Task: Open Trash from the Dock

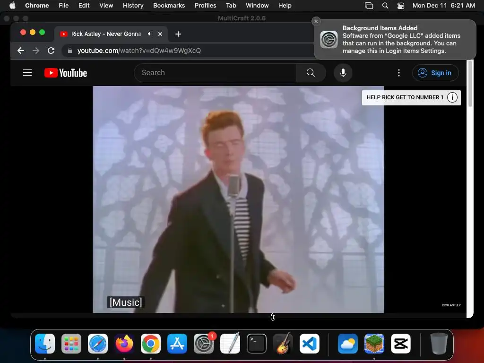Action: pyautogui.click(x=439, y=344)
